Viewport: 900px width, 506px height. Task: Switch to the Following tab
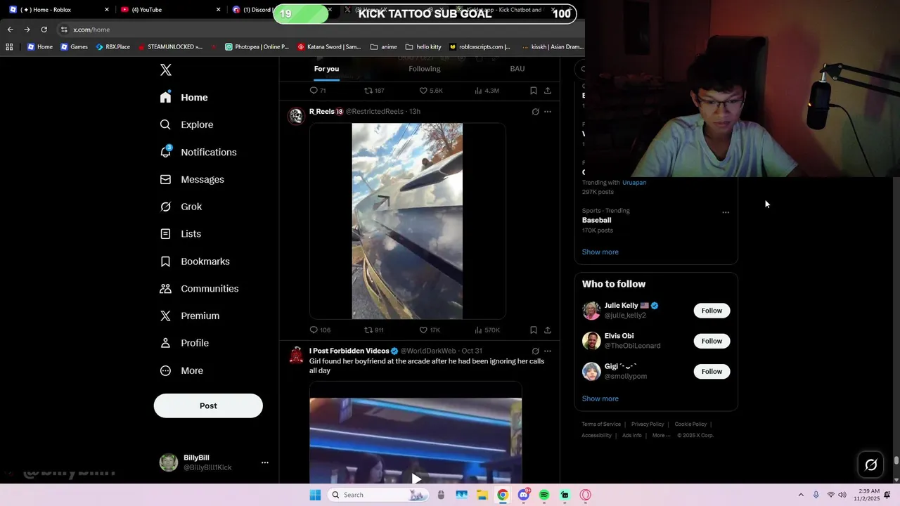pos(425,69)
